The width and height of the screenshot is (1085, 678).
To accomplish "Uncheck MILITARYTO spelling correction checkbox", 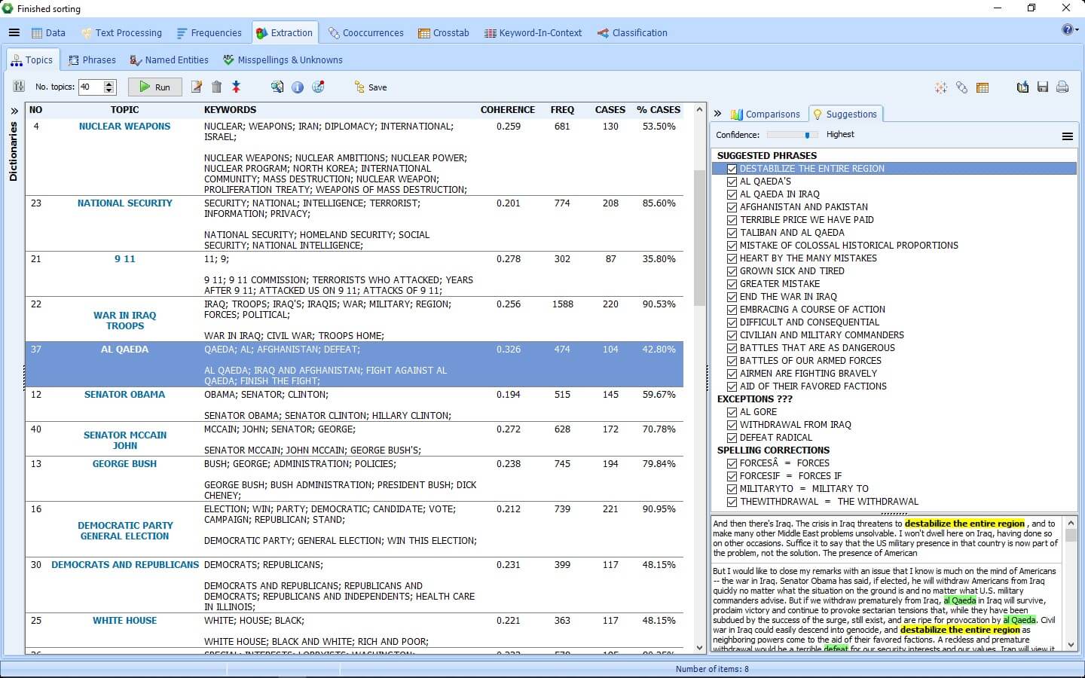I will tap(732, 489).
